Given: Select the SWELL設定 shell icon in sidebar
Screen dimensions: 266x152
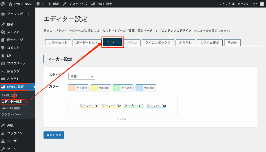Looking at the screenshot, I should pyautogui.click(x=3, y=87).
